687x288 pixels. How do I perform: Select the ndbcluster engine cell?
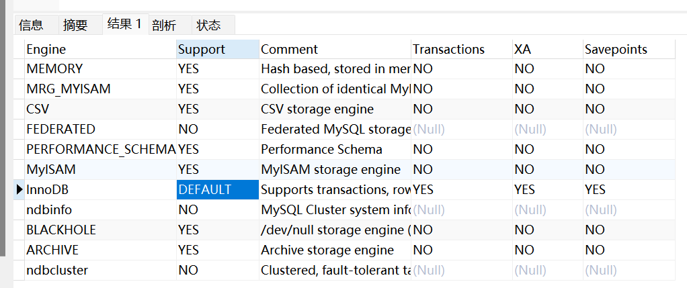pos(57,270)
